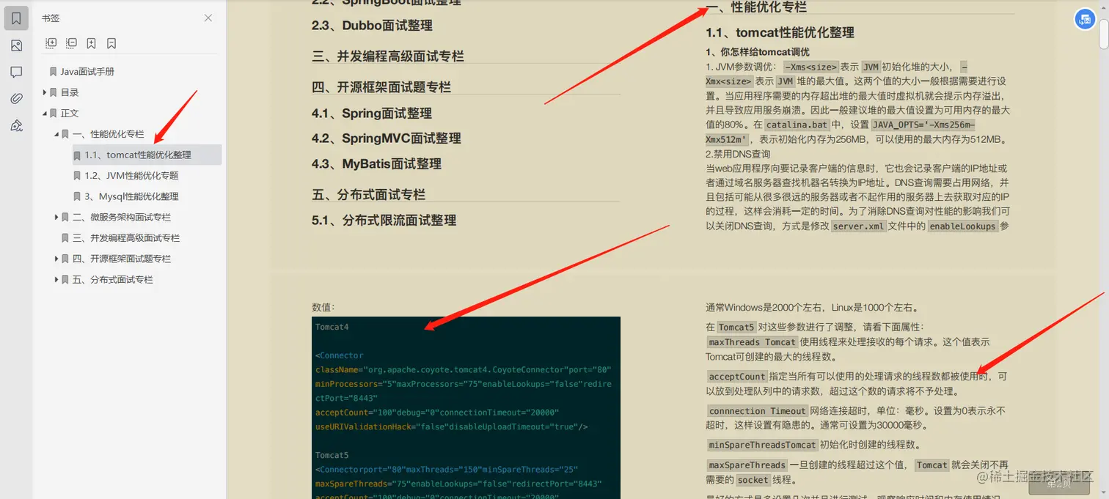The height and width of the screenshot is (499, 1109).
Task: Click the 4.2、SpringMVC面试整理 heading
Action: pyautogui.click(x=387, y=138)
